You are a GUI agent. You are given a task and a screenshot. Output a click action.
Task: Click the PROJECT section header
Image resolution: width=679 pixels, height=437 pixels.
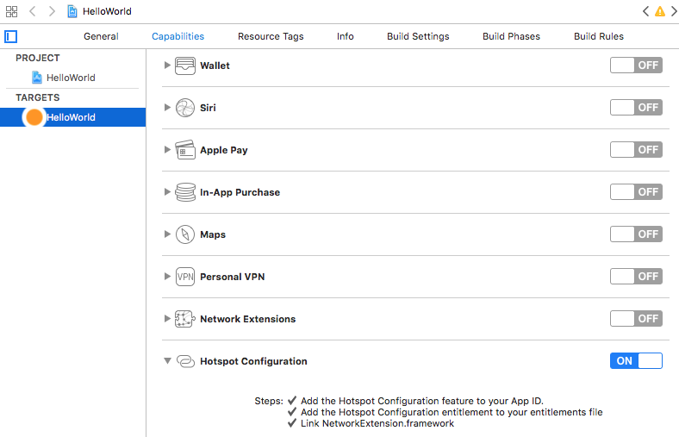[38, 58]
